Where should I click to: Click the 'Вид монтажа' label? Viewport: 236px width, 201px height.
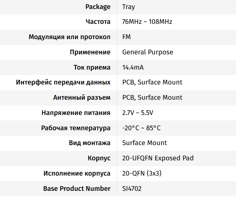point(89,143)
